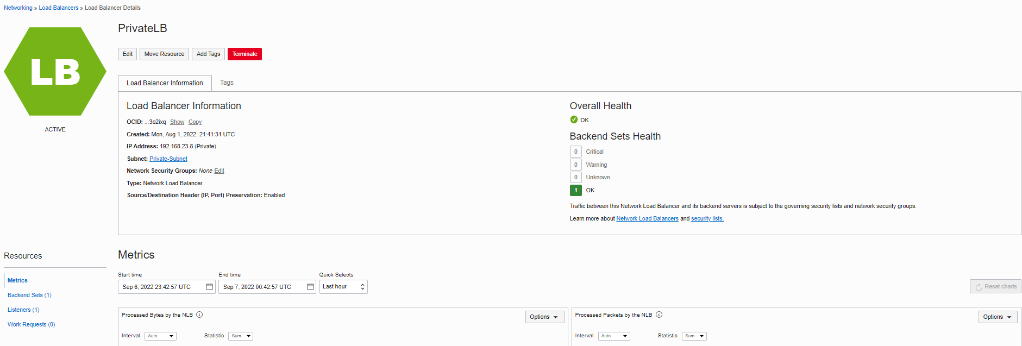1022x346 pixels.
Task: Click the green OK overall health checkmark
Action: tap(574, 119)
